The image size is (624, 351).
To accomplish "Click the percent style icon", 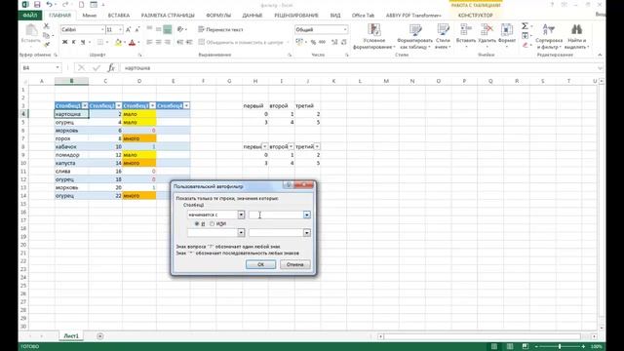I will 313,42.
